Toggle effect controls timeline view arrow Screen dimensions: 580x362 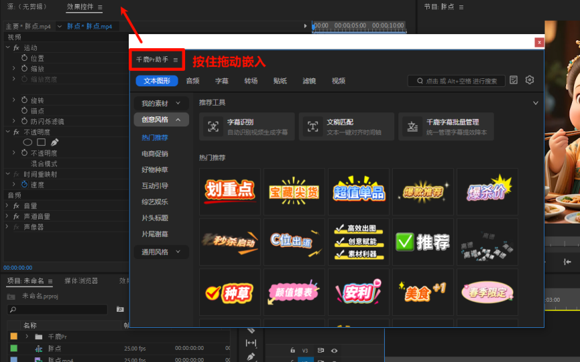tap(305, 26)
